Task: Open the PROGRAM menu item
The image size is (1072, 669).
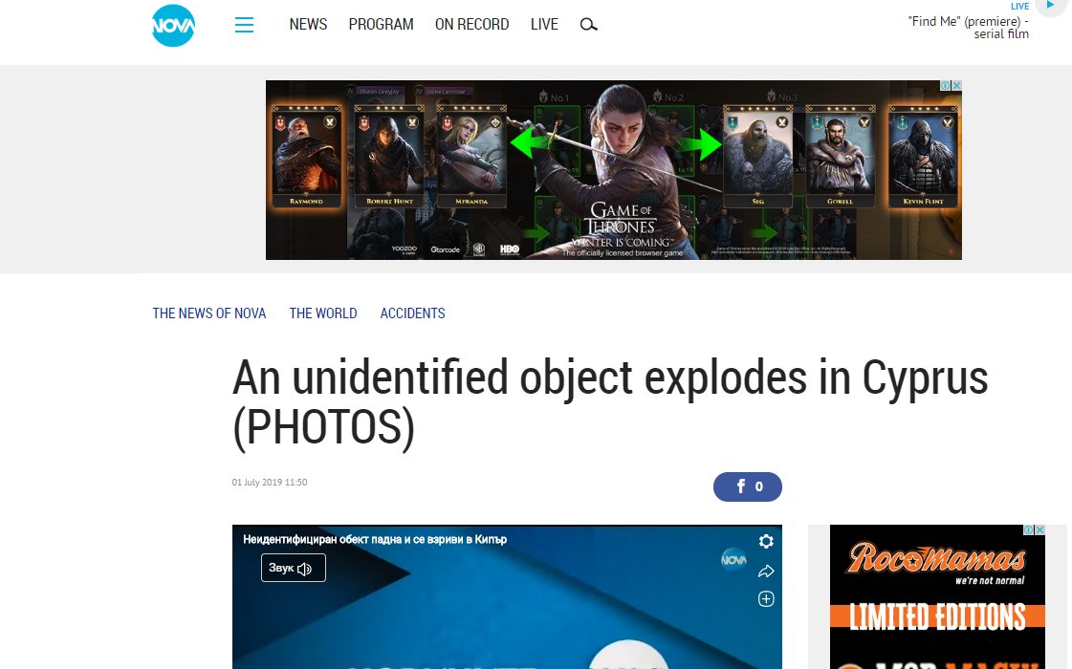Action: [x=381, y=25]
